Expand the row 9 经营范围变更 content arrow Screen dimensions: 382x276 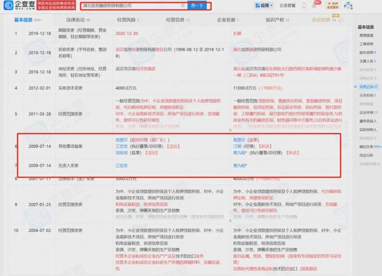pos(230,221)
